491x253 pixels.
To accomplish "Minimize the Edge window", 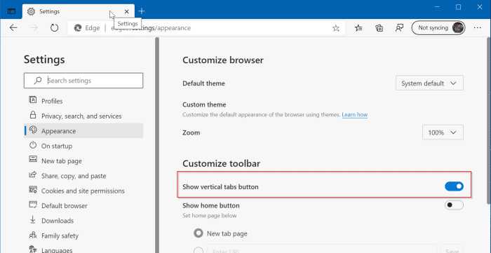I will pyautogui.click(x=437, y=7).
